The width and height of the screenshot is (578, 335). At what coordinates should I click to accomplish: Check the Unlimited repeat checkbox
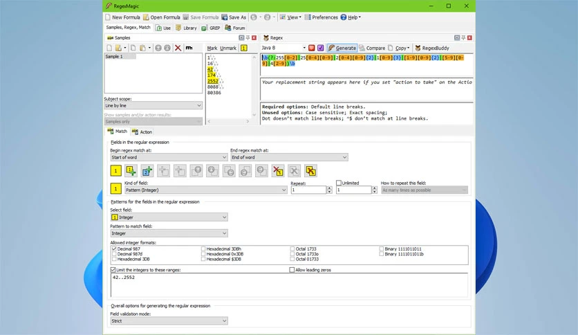(x=339, y=183)
